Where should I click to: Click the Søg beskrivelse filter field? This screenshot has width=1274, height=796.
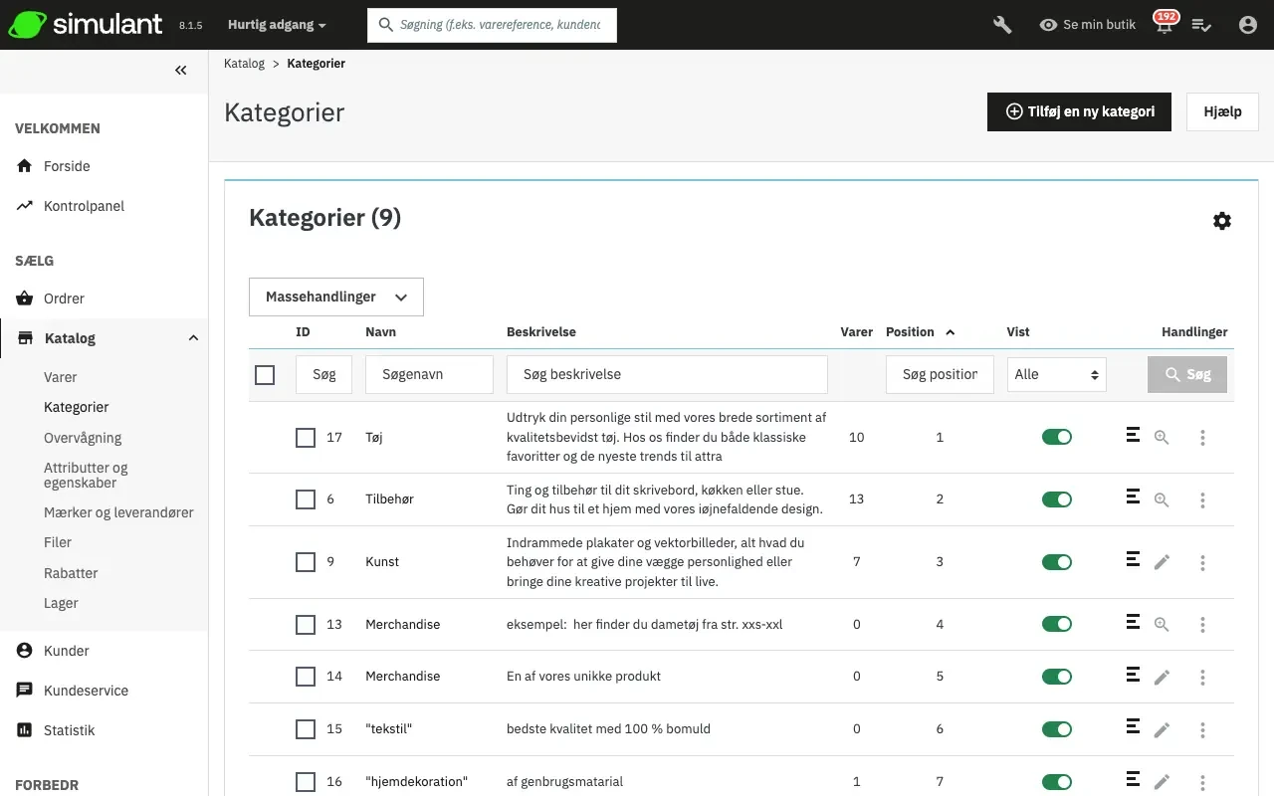coord(667,375)
